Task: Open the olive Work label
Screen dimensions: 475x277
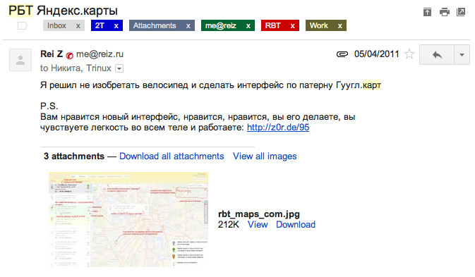Action: point(319,25)
